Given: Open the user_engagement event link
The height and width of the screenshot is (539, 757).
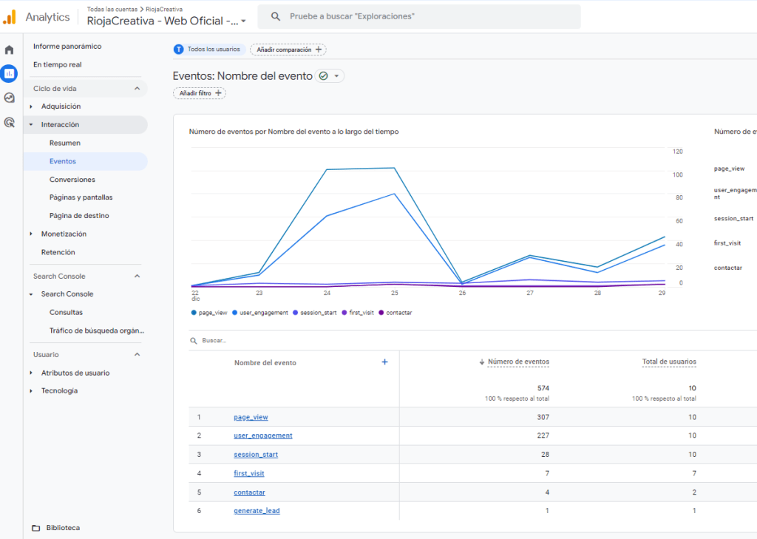Looking at the screenshot, I should click(x=262, y=435).
